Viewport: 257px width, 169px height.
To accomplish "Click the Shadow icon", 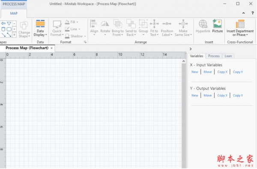I will (67, 36).
